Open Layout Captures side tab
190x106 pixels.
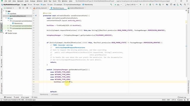click(x=1, y=88)
